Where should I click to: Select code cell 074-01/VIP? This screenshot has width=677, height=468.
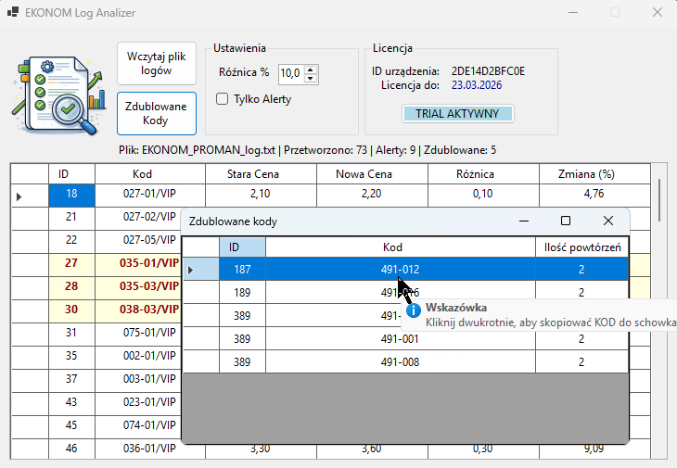click(x=138, y=425)
